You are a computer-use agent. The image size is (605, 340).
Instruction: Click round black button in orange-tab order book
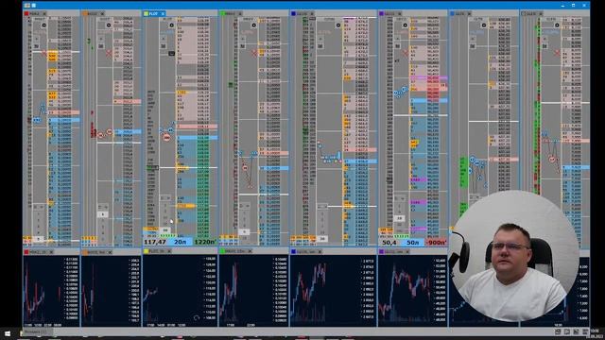[x=109, y=25]
